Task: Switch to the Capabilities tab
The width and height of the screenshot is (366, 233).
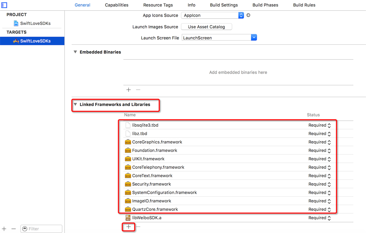Action: click(x=117, y=5)
